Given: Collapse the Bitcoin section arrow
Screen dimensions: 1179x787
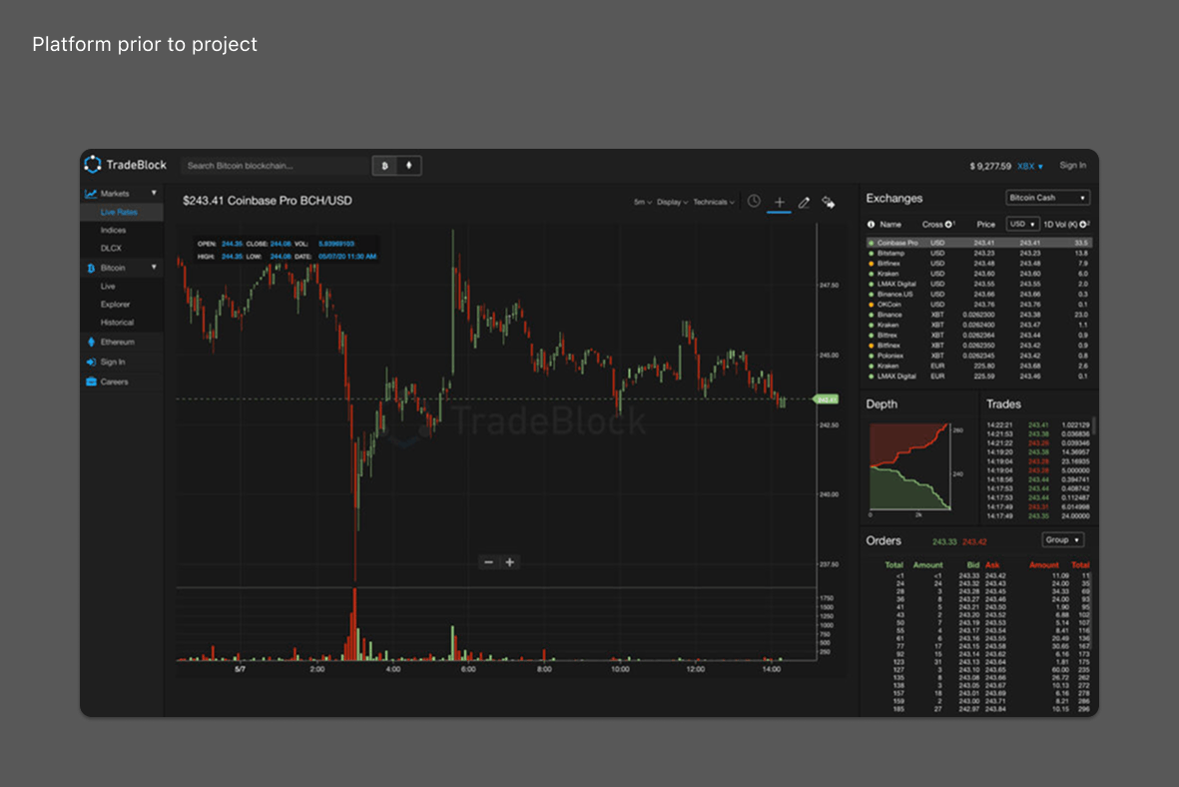Looking at the screenshot, I should tap(154, 267).
